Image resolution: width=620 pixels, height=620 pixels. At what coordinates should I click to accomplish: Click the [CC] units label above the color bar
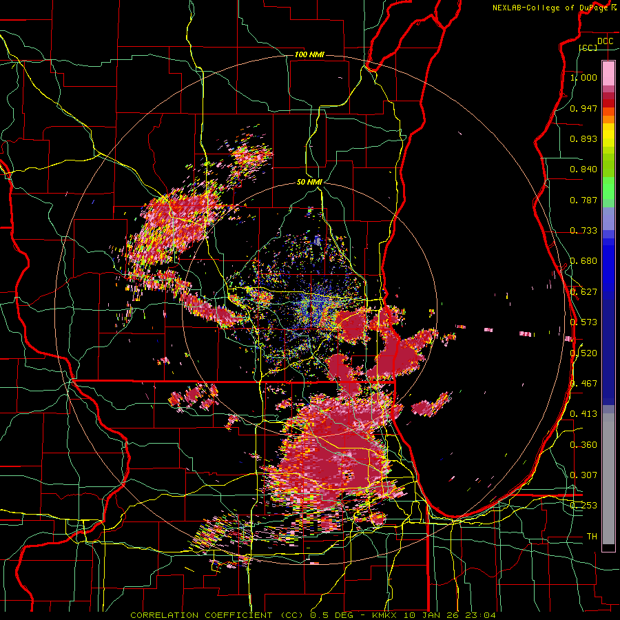pyautogui.click(x=588, y=48)
